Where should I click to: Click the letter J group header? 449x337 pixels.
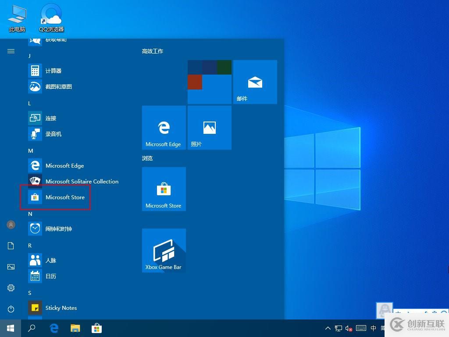pyautogui.click(x=29, y=56)
